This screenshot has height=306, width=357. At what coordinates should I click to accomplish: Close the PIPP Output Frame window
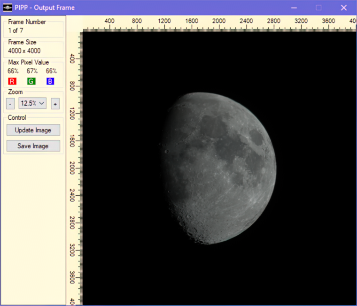click(x=343, y=8)
